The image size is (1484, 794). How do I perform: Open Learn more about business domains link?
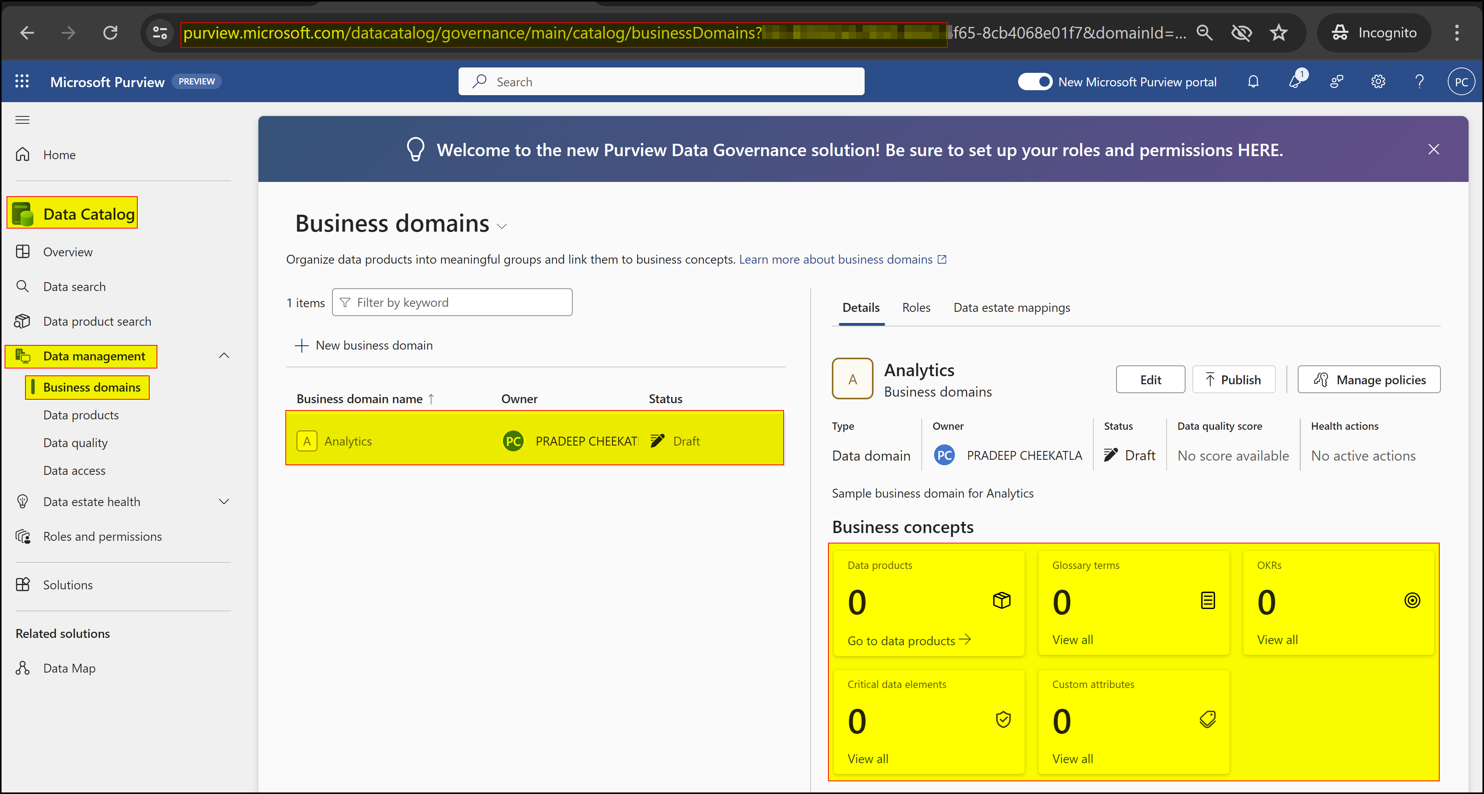click(x=842, y=259)
